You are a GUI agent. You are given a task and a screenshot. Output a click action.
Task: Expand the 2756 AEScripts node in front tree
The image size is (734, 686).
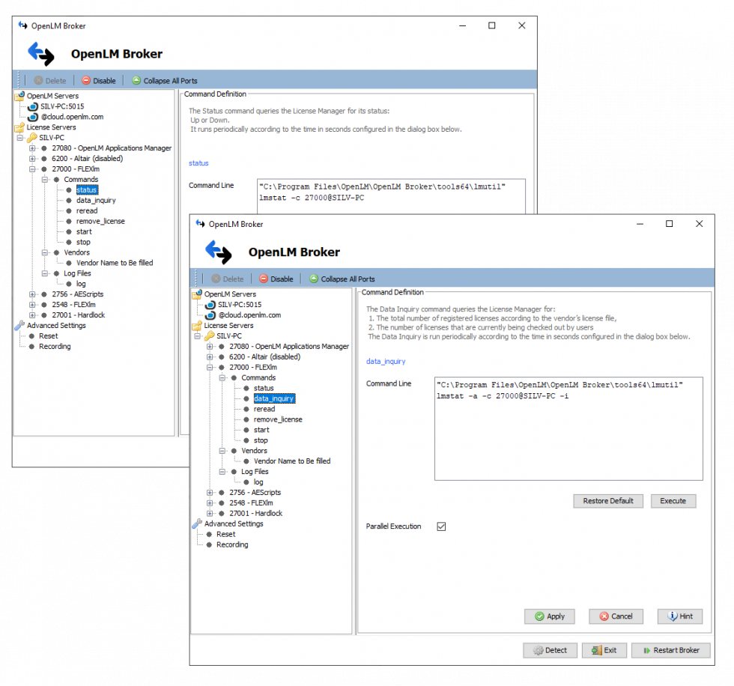click(210, 493)
